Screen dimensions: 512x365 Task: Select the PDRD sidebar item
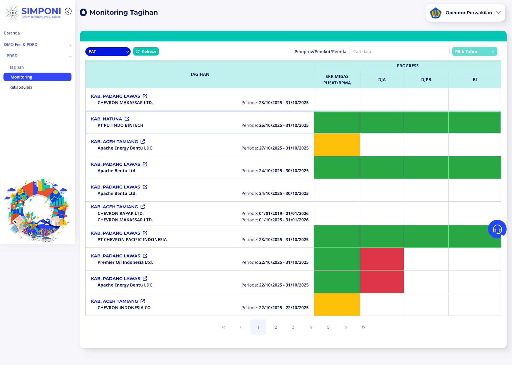12,56
